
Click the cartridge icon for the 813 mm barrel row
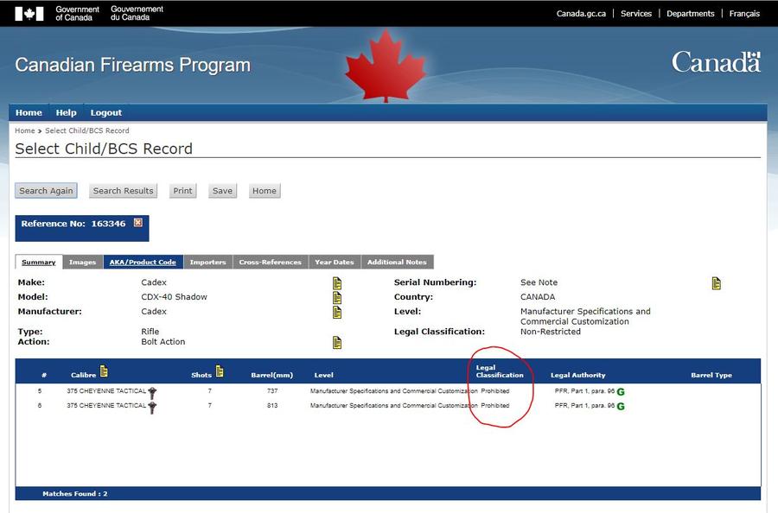click(x=152, y=408)
